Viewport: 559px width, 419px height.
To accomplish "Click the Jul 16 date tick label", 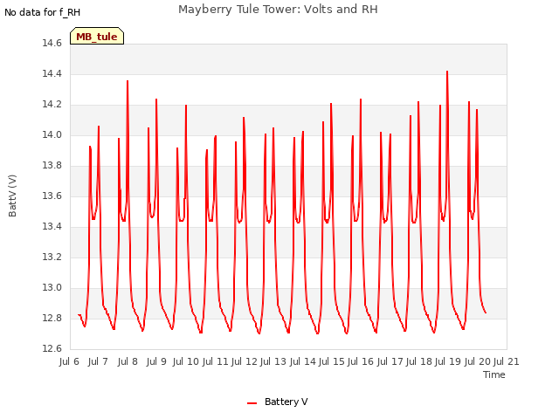I will (x=361, y=361).
